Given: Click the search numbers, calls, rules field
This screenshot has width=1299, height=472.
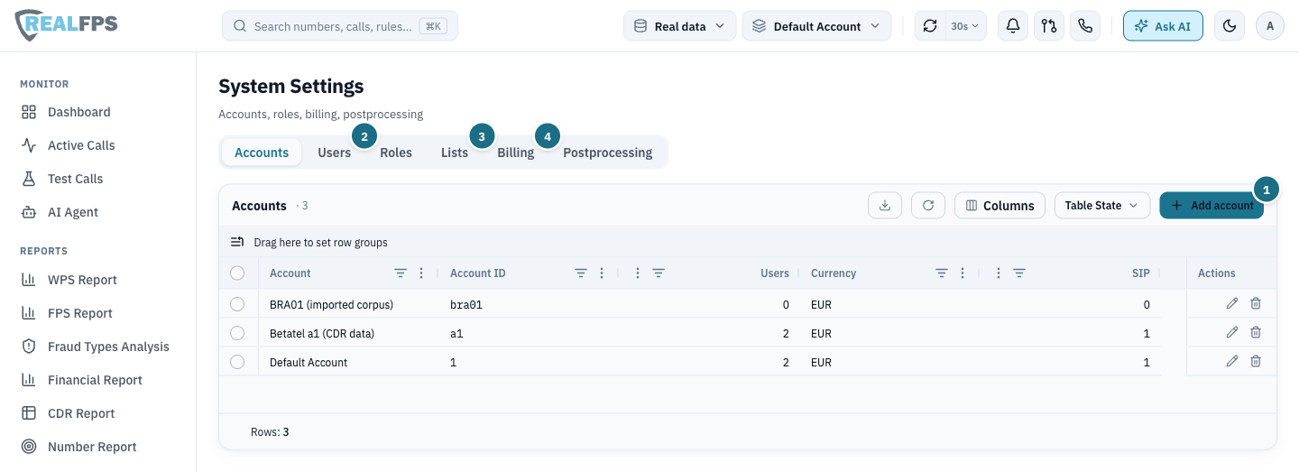Looking at the screenshot, I should 340,26.
